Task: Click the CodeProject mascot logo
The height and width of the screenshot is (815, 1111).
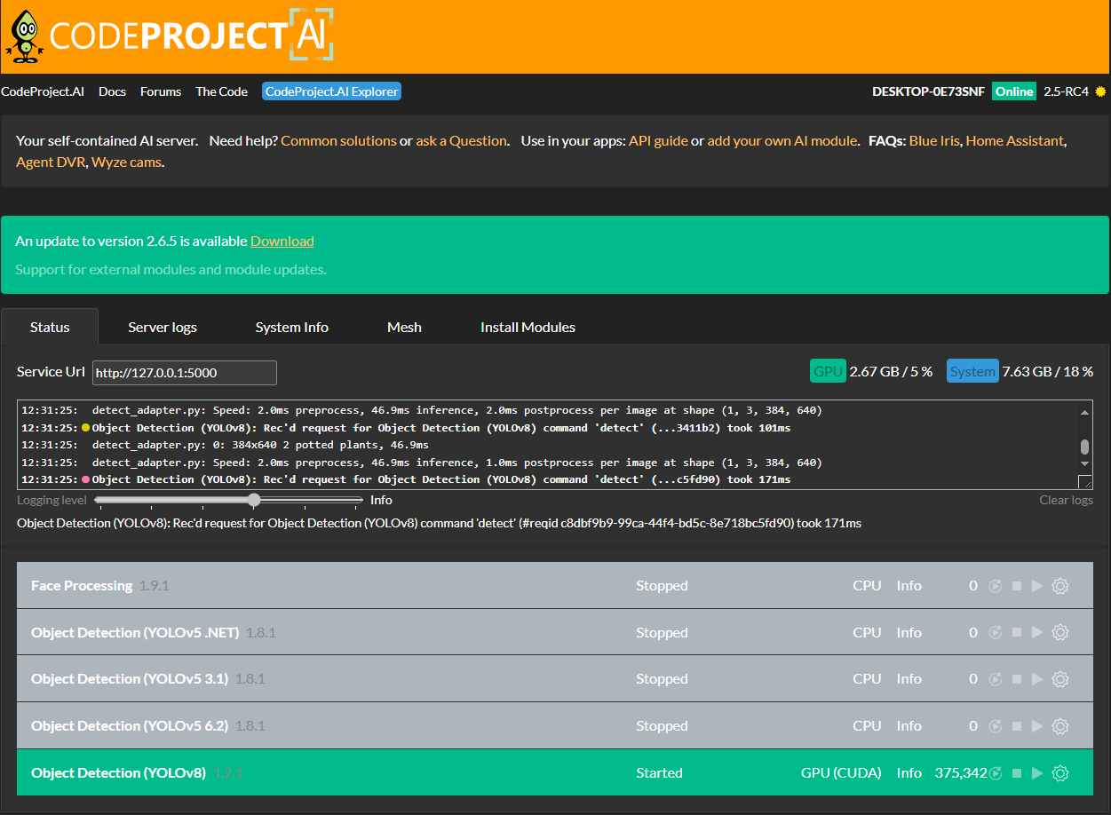Action: coord(24,36)
